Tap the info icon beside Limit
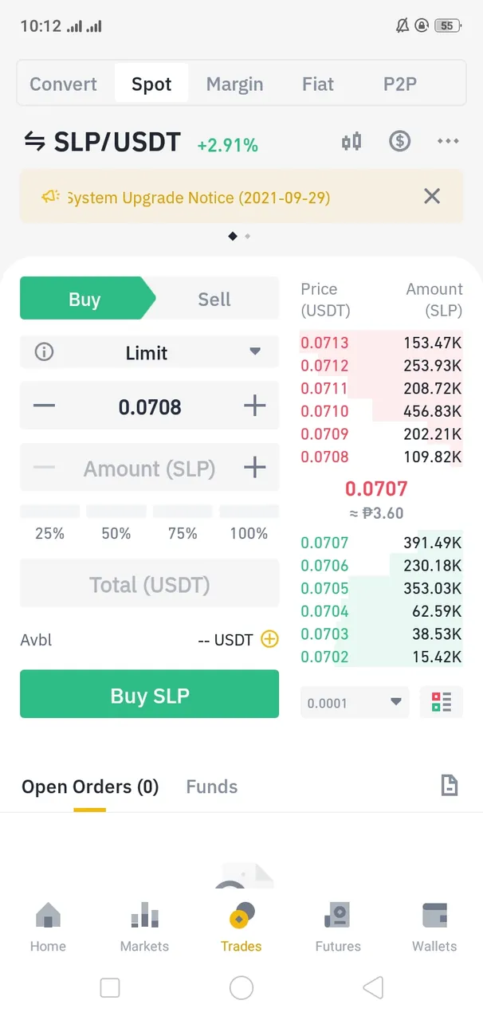This screenshot has height=1020, width=483. point(45,351)
